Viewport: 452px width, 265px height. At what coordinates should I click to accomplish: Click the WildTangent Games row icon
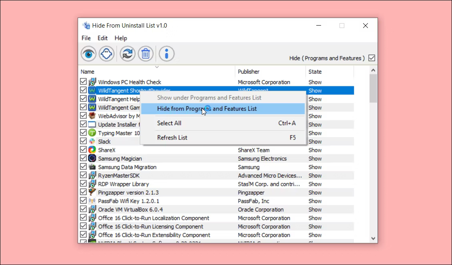[x=92, y=108]
